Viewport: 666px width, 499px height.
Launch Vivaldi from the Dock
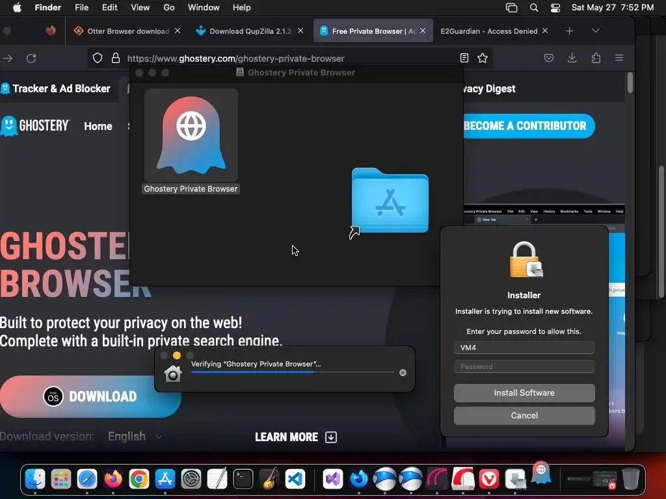(x=489, y=480)
